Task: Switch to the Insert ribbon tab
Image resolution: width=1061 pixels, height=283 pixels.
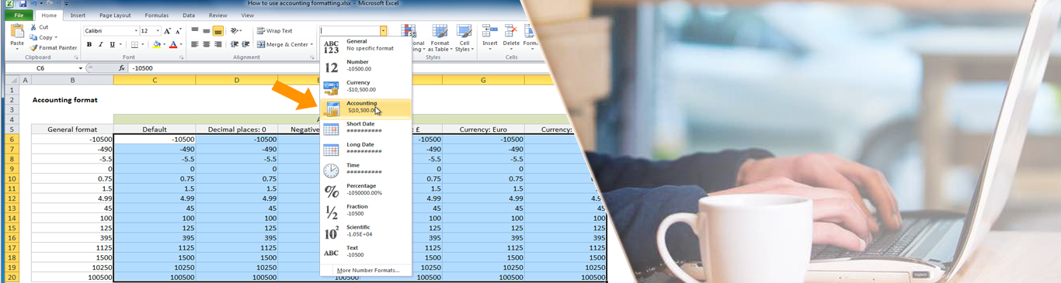Action: tap(78, 16)
